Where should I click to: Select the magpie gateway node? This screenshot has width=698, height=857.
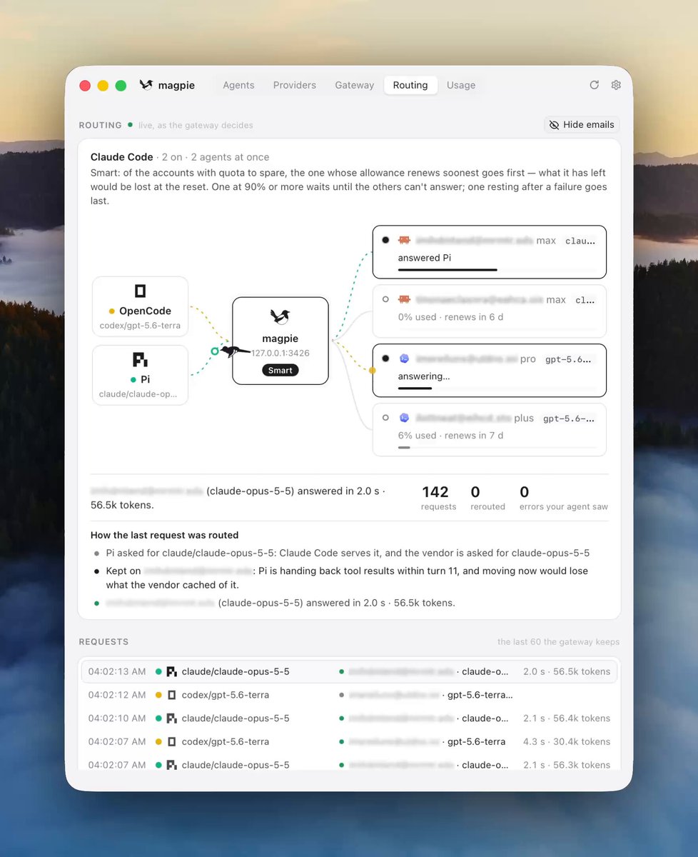tap(280, 341)
